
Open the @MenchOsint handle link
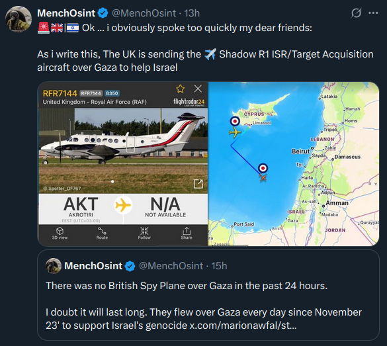tap(144, 13)
